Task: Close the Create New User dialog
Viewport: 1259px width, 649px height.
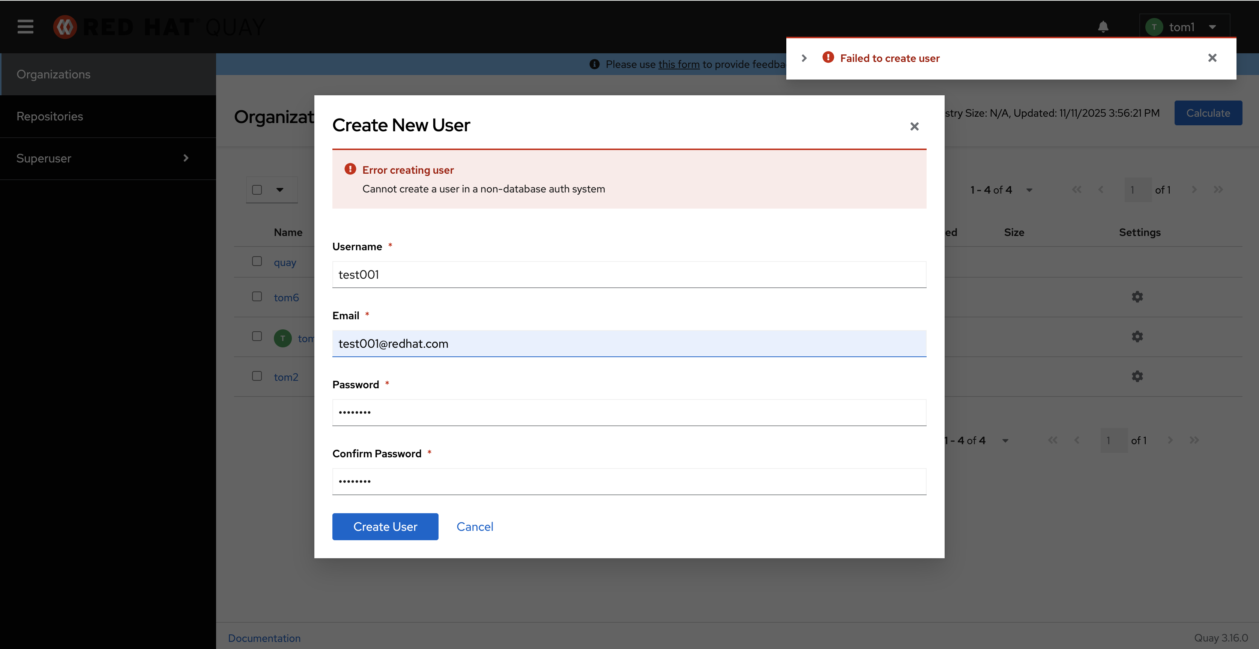Action: (x=915, y=126)
